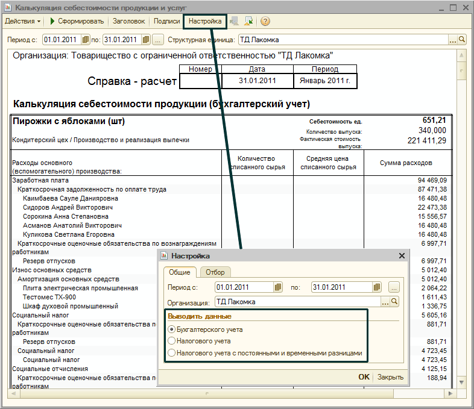Open calendar for main period end date
Viewport: 474px width, 409px height.
[145, 40]
